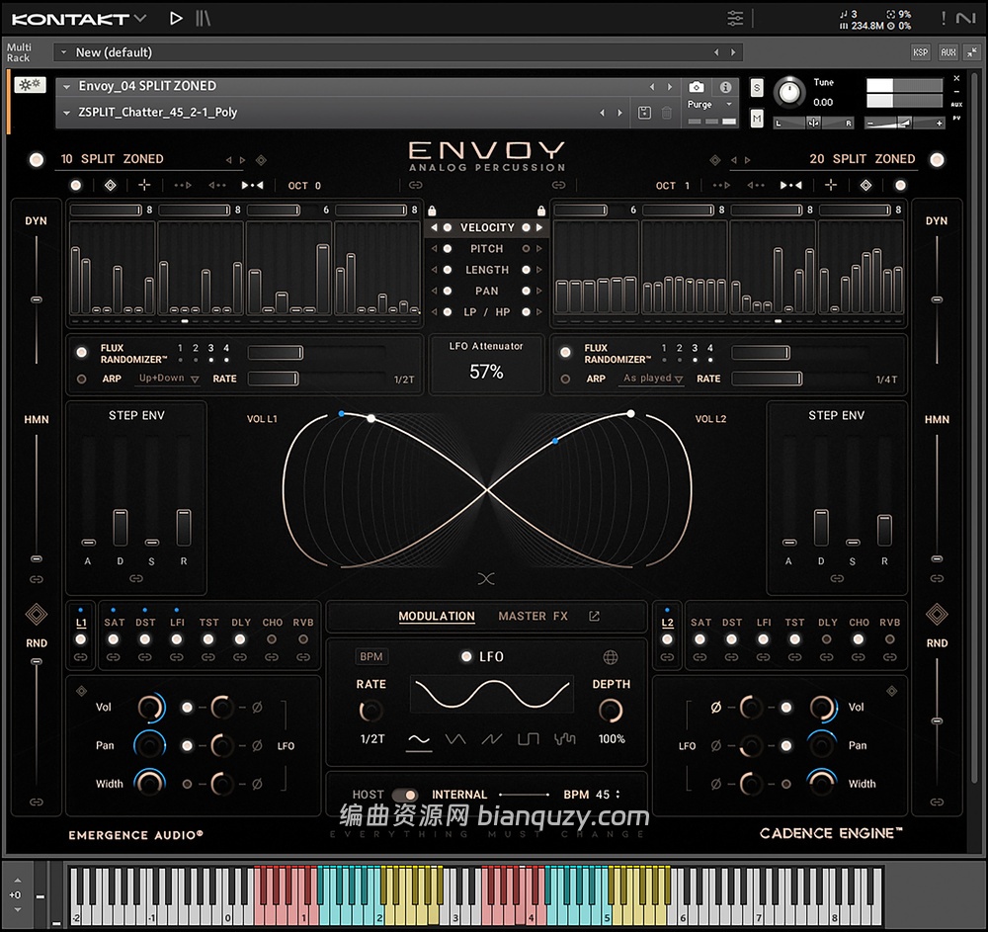Screen dimensions: 988x932
Task: Click the save snapshot disk icon
Action: 644,113
